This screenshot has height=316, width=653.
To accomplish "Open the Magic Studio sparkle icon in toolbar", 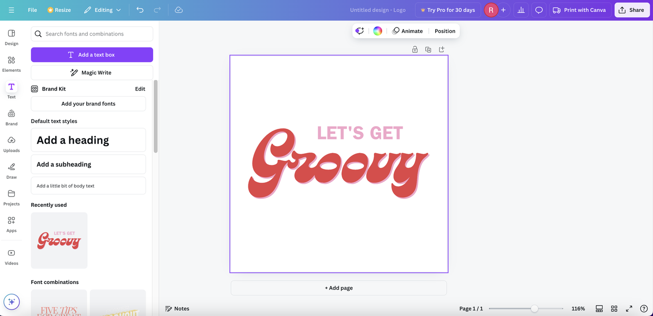I will click(360, 31).
